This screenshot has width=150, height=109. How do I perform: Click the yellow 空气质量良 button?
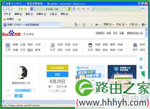(58, 68)
